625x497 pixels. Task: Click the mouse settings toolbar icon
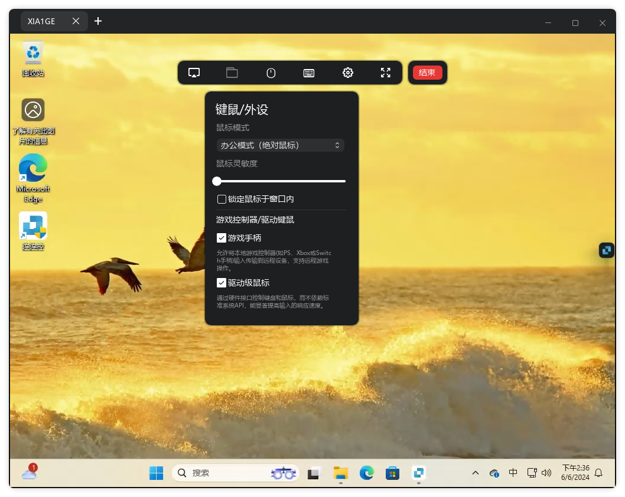[271, 73]
